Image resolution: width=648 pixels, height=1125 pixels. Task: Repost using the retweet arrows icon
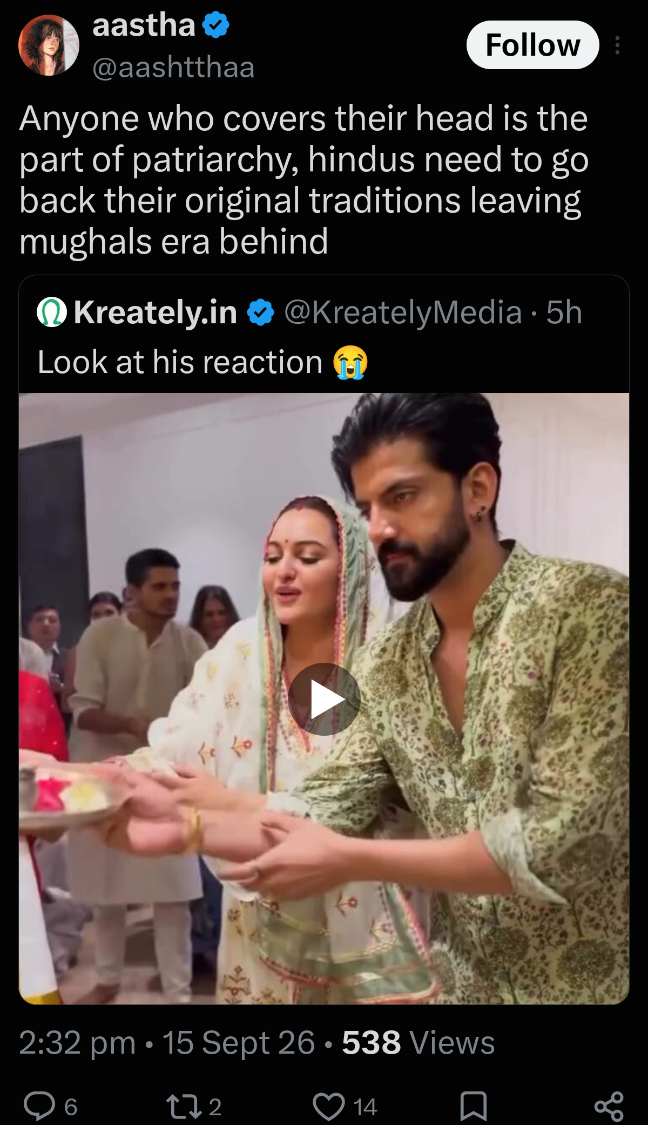184,1106
